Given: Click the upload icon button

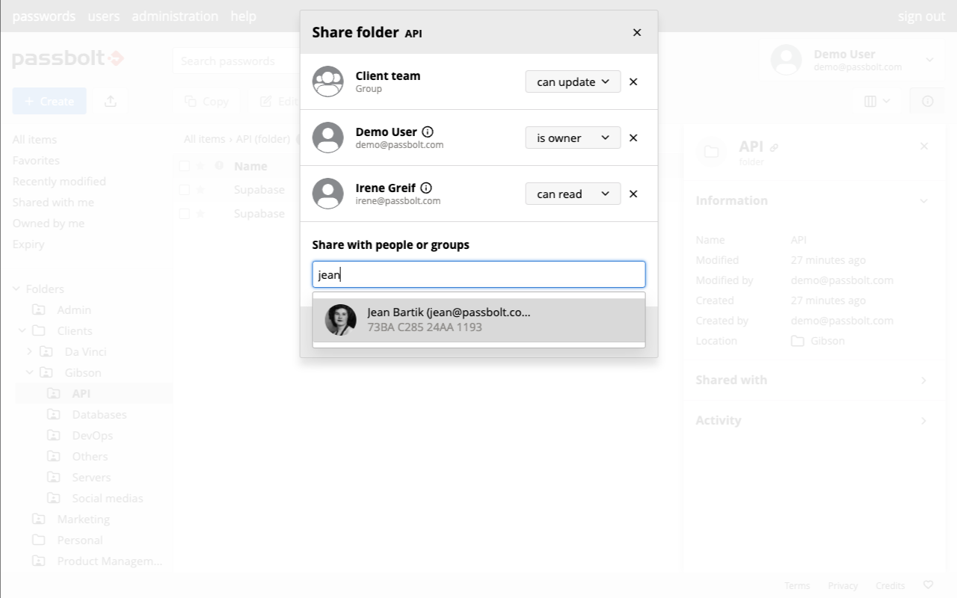Looking at the screenshot, I should [x=111, y=101].
